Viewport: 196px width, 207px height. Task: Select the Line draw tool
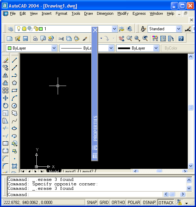click(14, 60)
